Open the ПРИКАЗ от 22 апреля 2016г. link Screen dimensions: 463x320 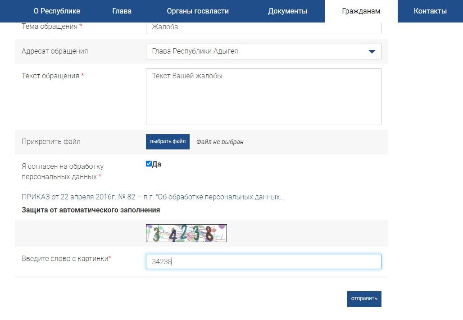click(x=153, y=197)
